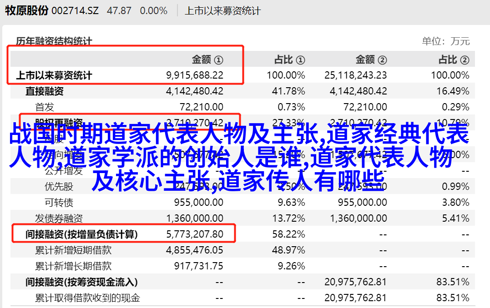Click the amount 917,731.75

[199, 266]
